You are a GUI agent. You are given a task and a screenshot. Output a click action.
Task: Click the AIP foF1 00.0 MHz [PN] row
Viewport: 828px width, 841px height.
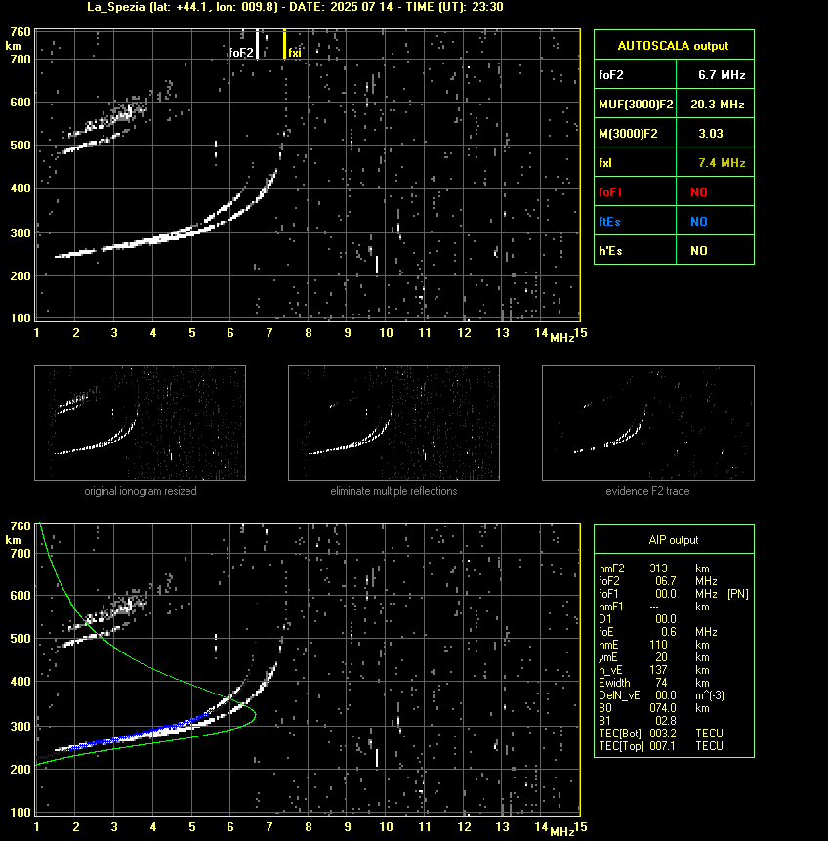[674, 594]
